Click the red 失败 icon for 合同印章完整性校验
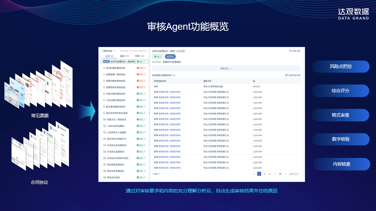Image resolution: width=376 pixels, height=211 pixels. (x=138, y=68)
